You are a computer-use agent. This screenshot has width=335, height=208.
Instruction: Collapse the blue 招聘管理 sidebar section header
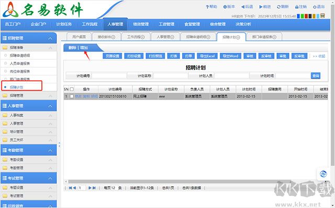29,38
